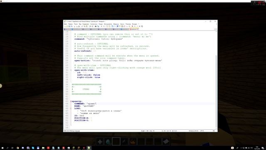Image resolution: width=266 pixels, height=150 pixels.
Task: Click the 'ID: bed' line
Action: 79,115
